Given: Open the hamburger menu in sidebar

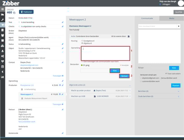Looking at the screenshot, I should point(2,9).
